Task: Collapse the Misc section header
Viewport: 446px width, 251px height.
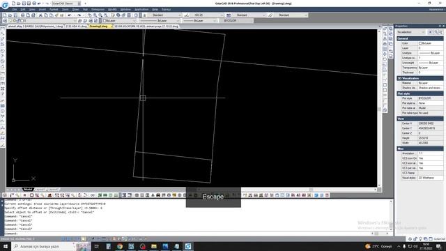Action: (420, 149)
